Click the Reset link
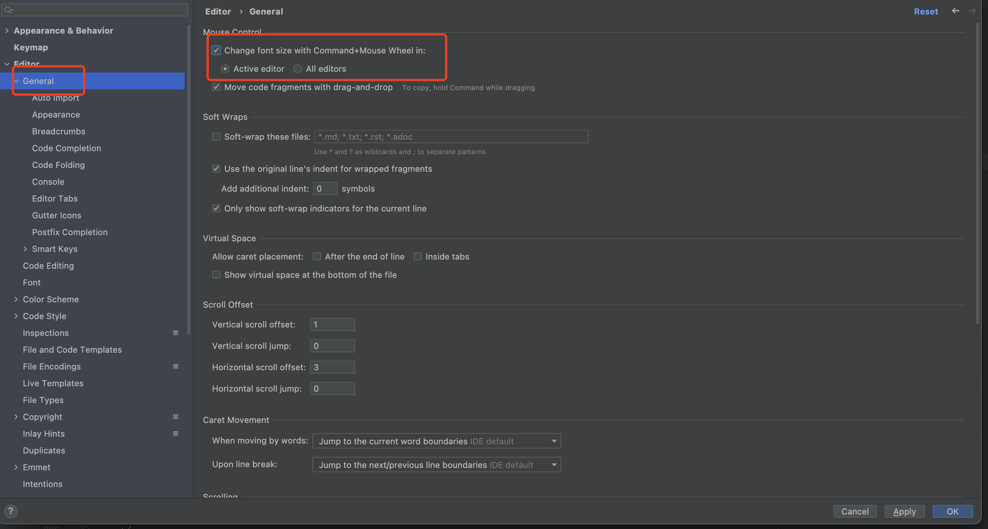Screen dimensions: 988x529 pos(925,11)
